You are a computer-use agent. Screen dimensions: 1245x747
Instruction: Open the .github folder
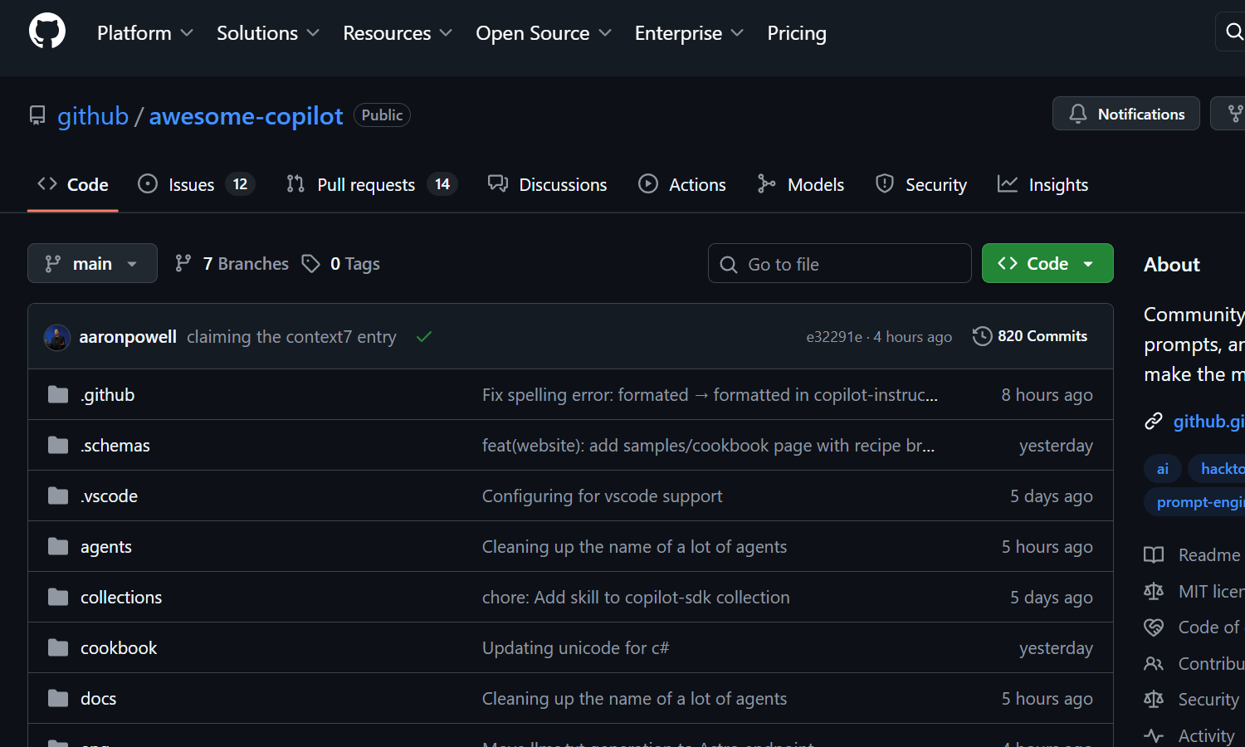[108, 395]
